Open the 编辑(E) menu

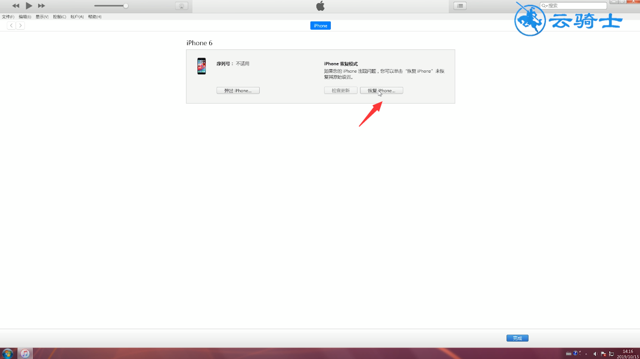[x=25, y=17]
